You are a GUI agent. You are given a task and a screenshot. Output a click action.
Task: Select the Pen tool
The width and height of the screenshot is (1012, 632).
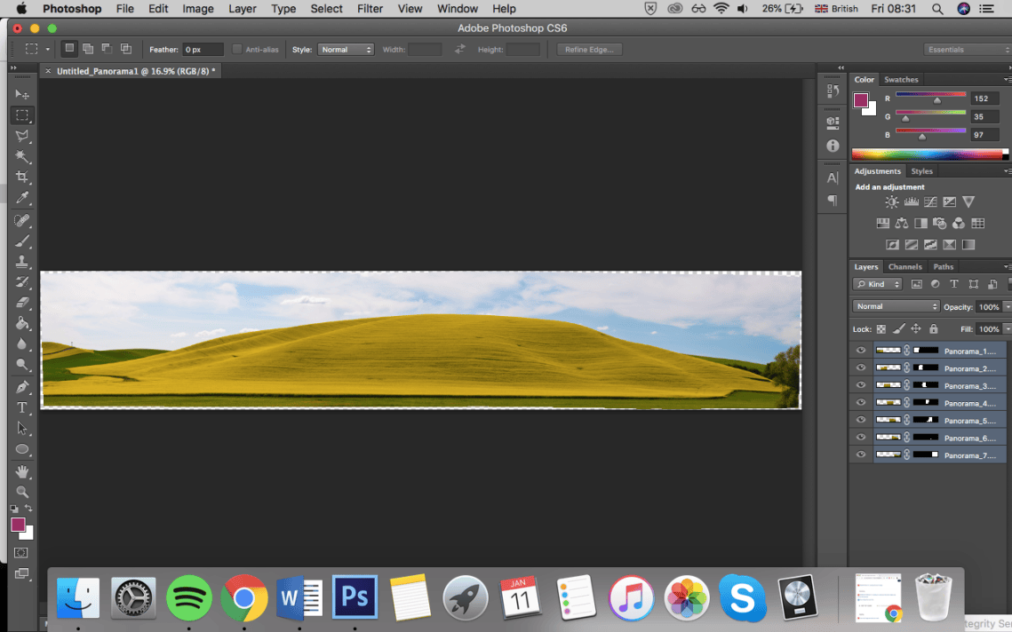(22, 387)
